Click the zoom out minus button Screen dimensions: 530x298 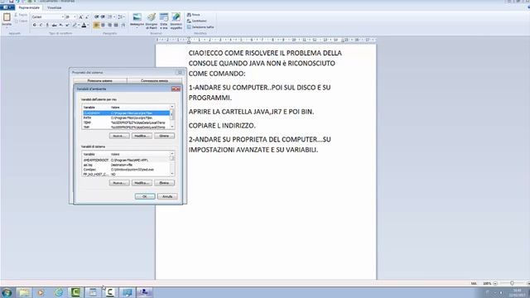pos(495,283)
